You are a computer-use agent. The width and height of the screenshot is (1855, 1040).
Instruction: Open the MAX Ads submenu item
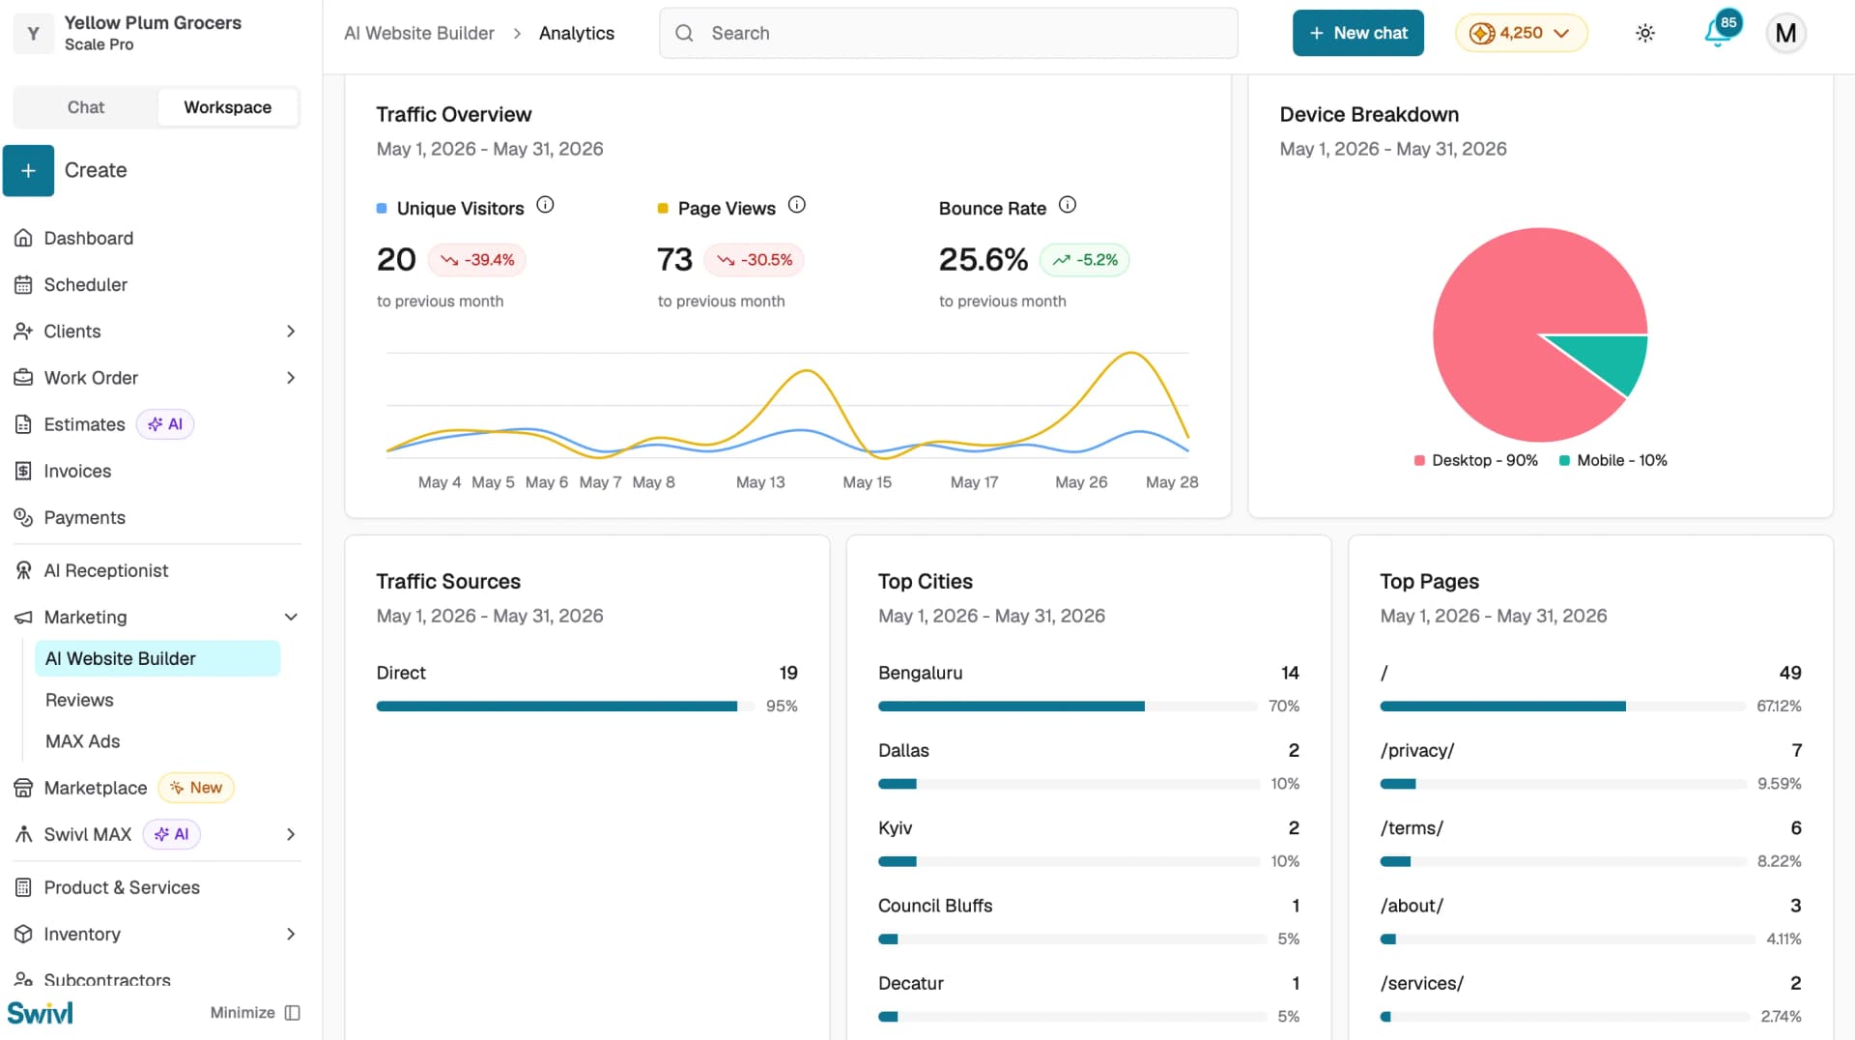83,741
